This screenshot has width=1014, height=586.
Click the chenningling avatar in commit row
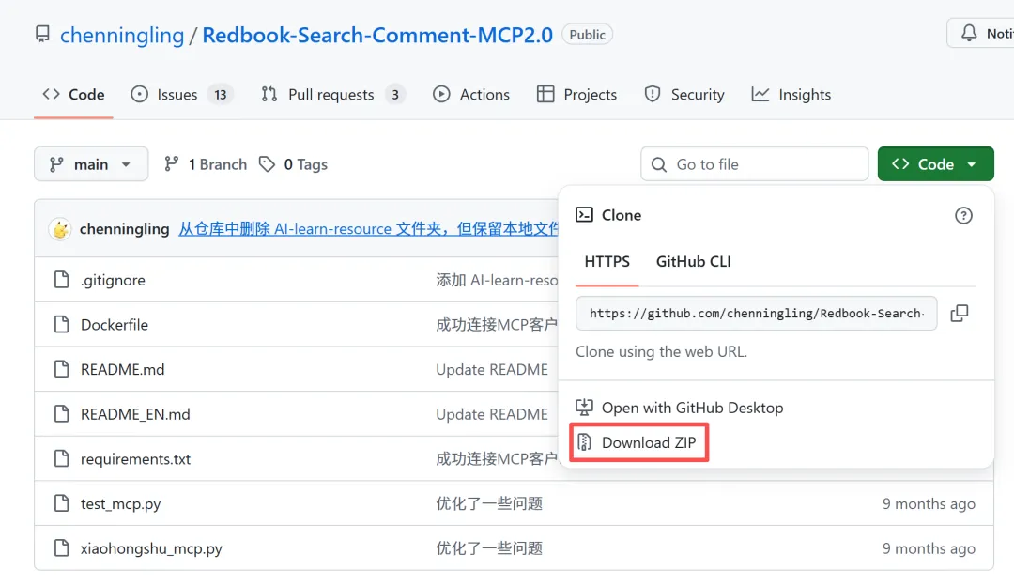(x=60, y=229)
